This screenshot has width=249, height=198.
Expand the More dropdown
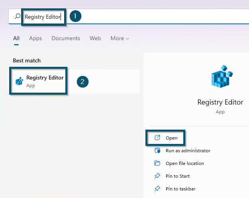tap(120, 38)
